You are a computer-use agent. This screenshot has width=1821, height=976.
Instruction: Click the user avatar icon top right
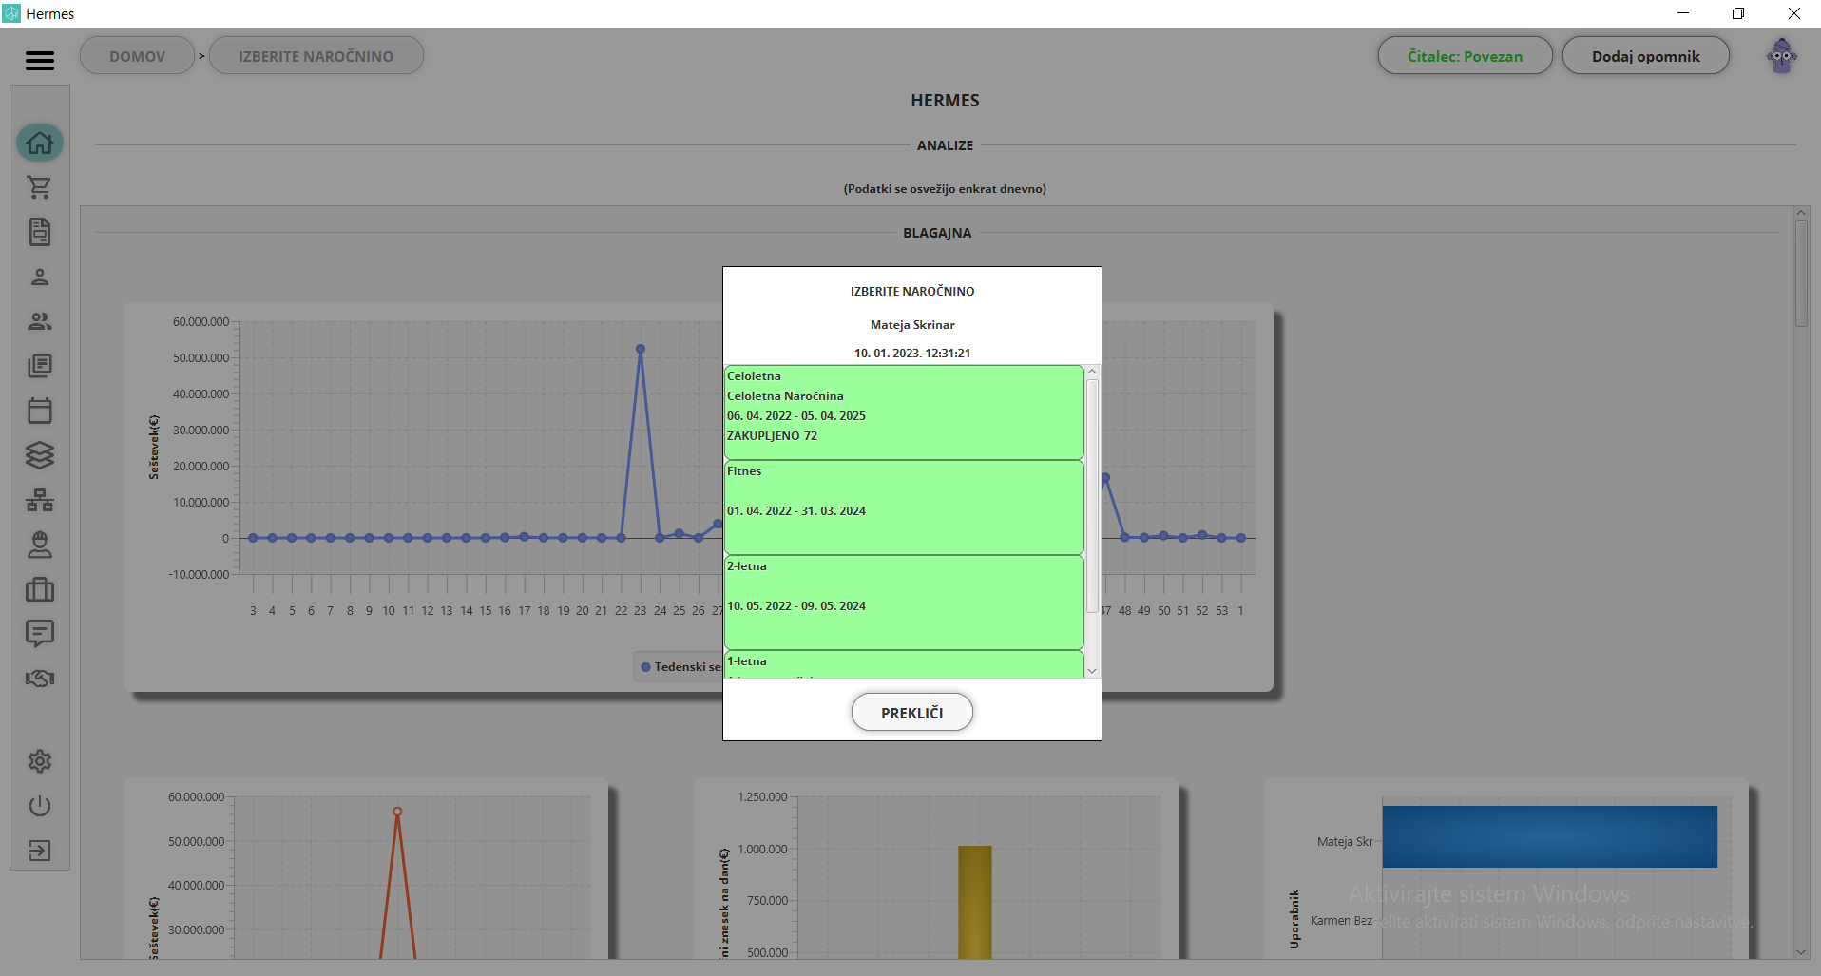(1782, 56)
